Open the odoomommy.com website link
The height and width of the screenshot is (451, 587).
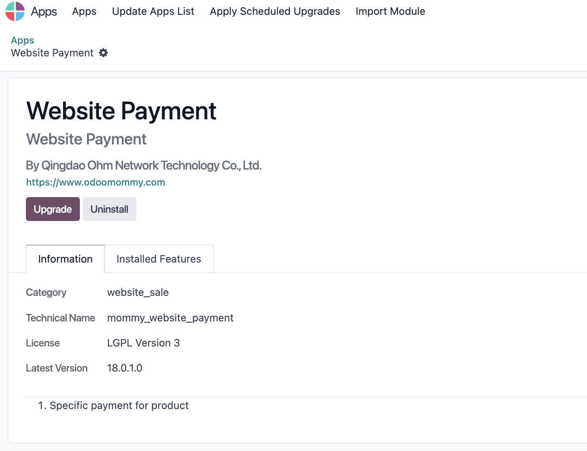[96, 182]
